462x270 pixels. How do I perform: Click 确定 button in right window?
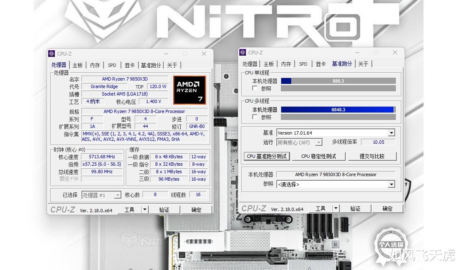pos(388,209)
